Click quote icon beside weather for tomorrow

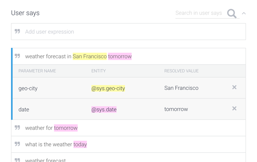point(17,127)
